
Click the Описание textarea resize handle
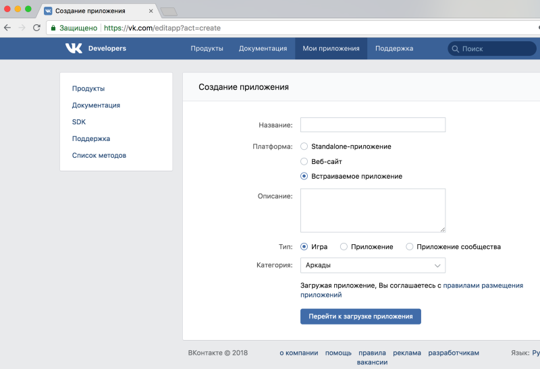click(443, 229)
